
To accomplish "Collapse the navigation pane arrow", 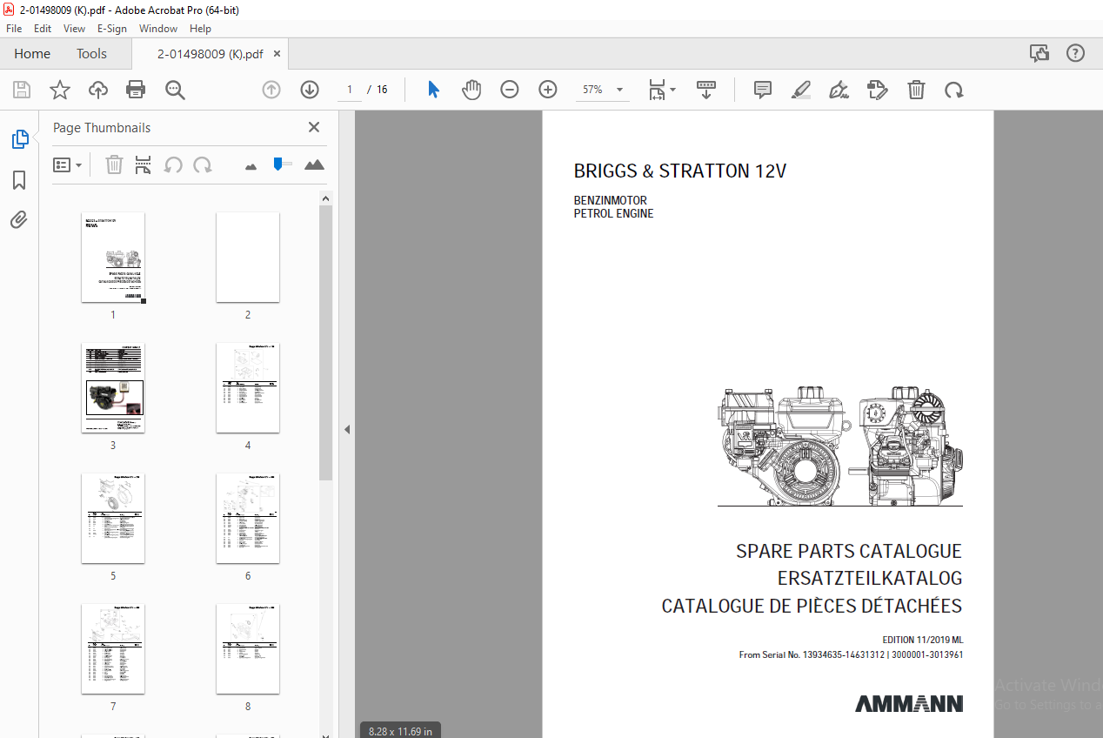I will [347, 429].
